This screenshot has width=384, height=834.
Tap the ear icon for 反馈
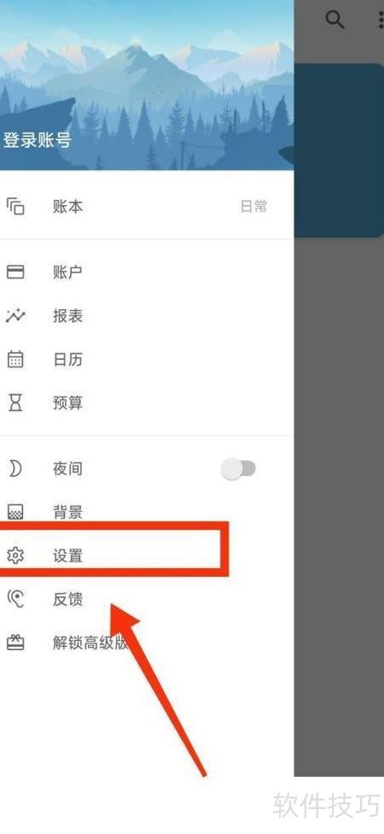point(15,600)
